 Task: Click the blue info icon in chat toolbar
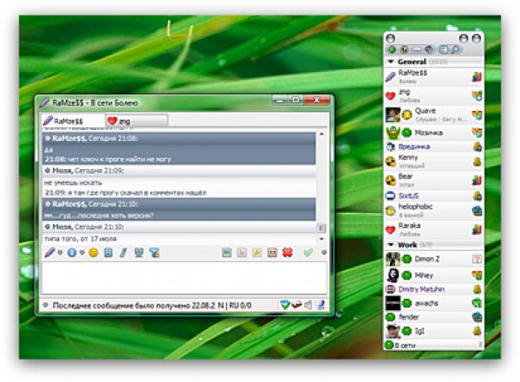click(x=72, y=253)
